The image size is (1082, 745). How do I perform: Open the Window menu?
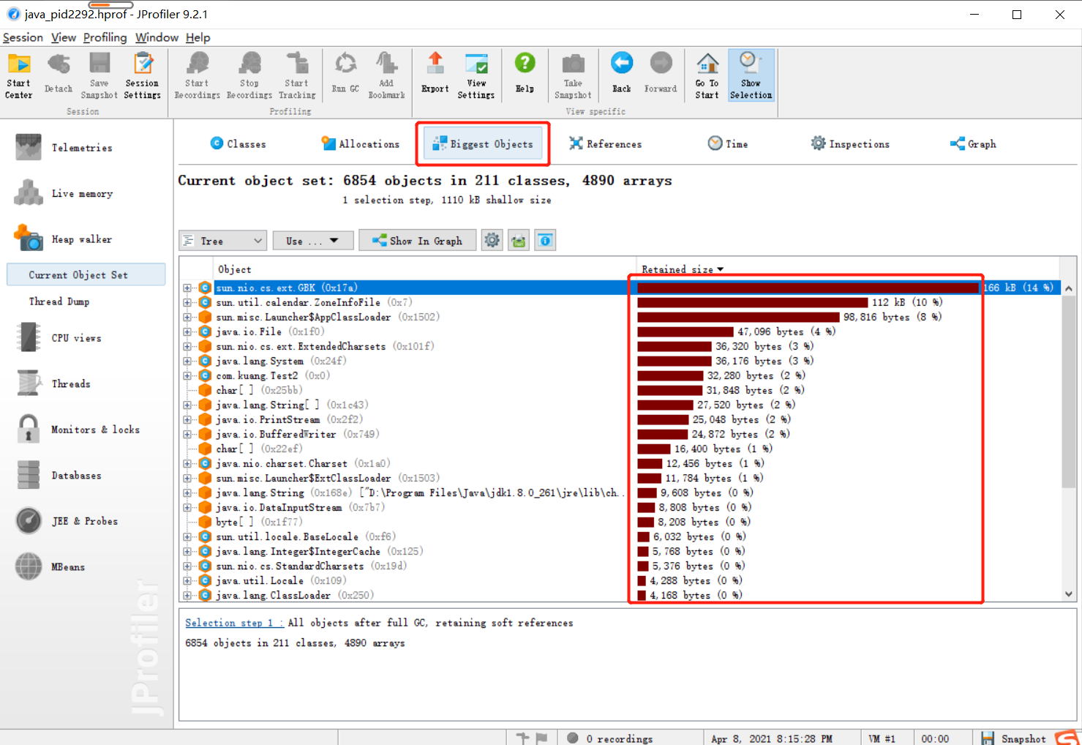click(157, 37)
